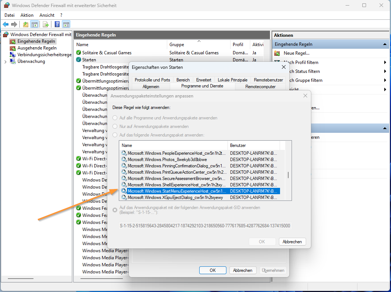The height and width of the screenshot is (292, 391).
Task: Close the Anwendungspaketeinstellungen anpassen dialog
Action: click(x=305, y=96)
